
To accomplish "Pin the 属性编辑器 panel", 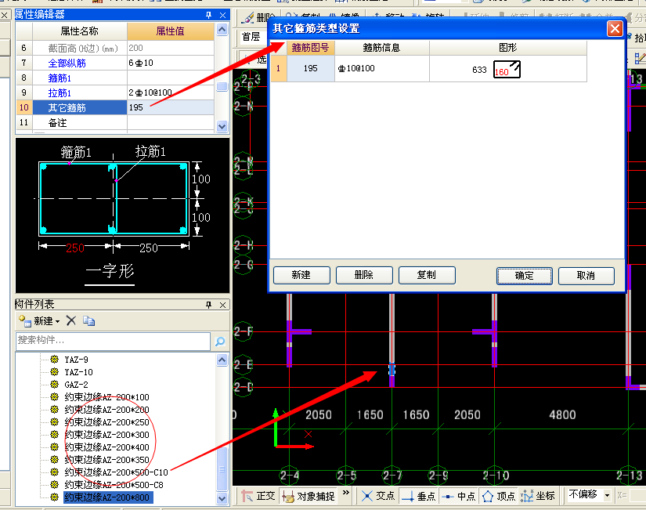I will 208,15.
